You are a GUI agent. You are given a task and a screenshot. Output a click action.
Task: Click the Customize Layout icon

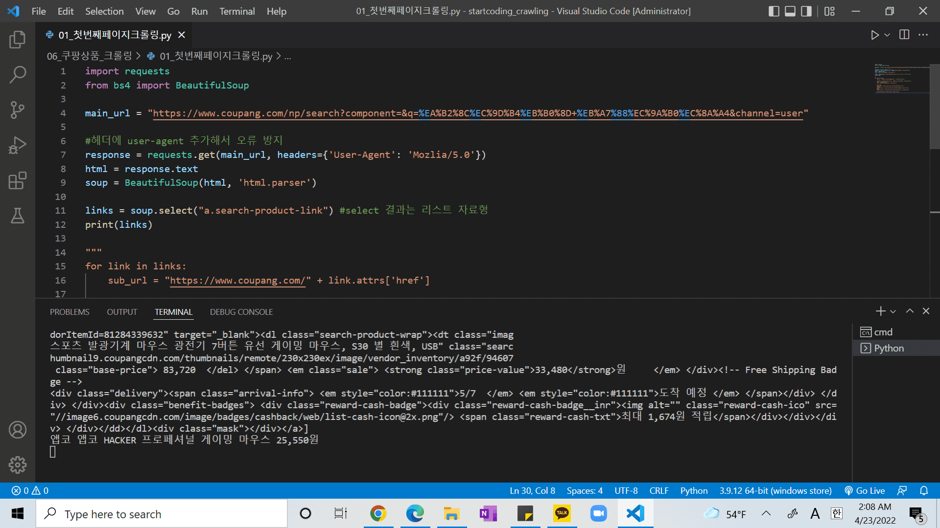coord(829,11)
